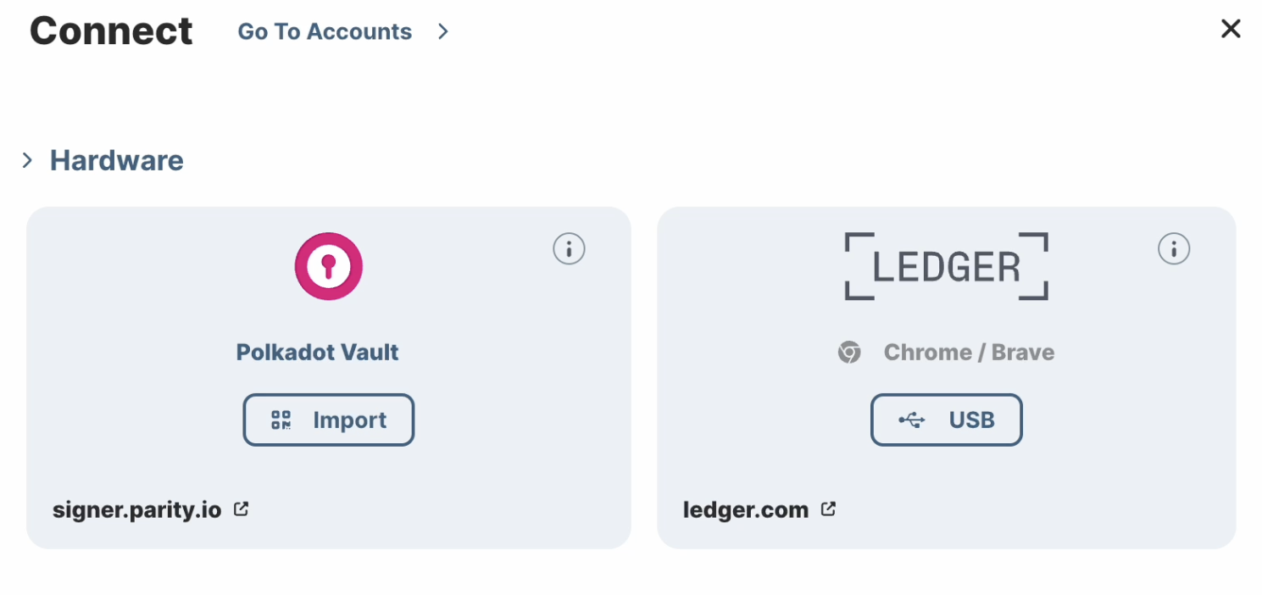Screen dimensions: 1262x595
Task: Visit the signer.parity.io link
Action: (x=137, y=510)
